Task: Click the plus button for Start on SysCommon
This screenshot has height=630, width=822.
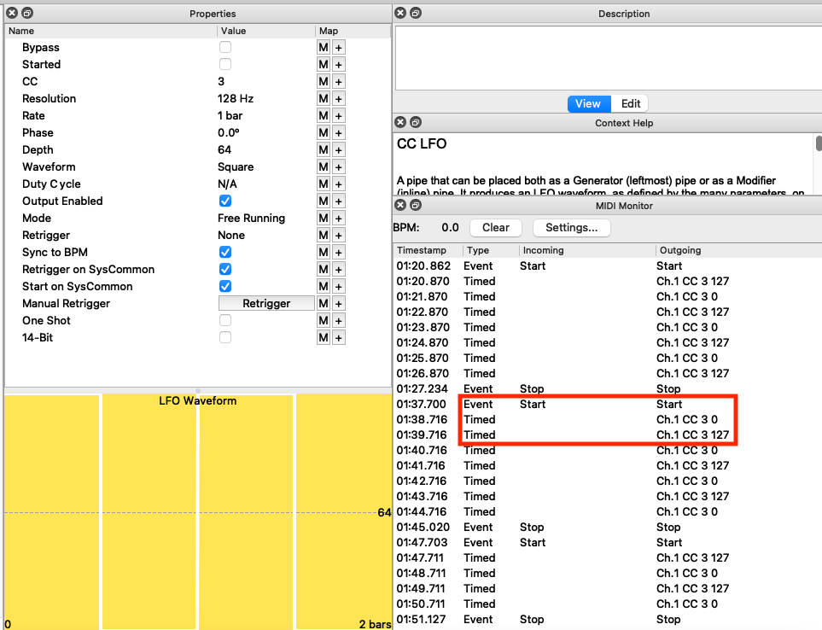Action: coord(339,287)
